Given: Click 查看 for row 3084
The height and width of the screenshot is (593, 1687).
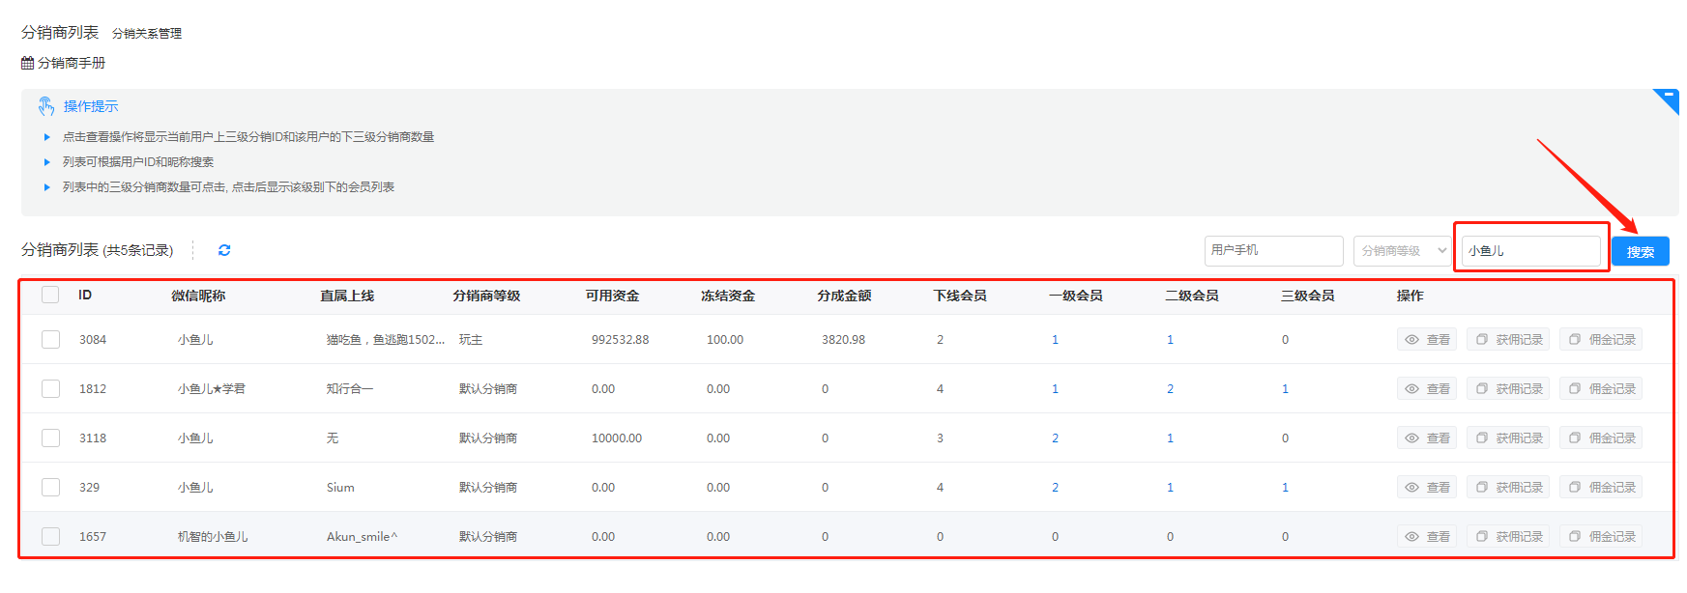Looking at the screenshot, I should click(x=1427, y=339).
